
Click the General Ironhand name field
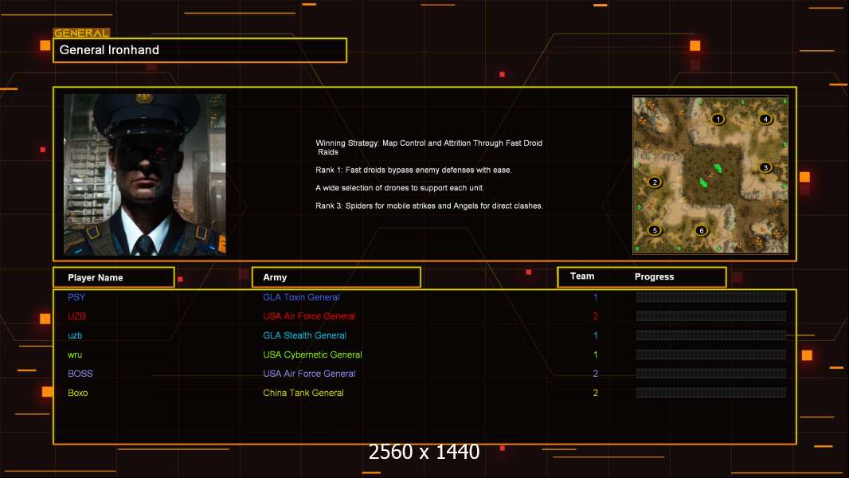click(200, 50)
